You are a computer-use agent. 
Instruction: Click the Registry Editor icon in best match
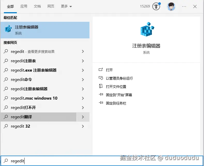click(x=8, y=29)
